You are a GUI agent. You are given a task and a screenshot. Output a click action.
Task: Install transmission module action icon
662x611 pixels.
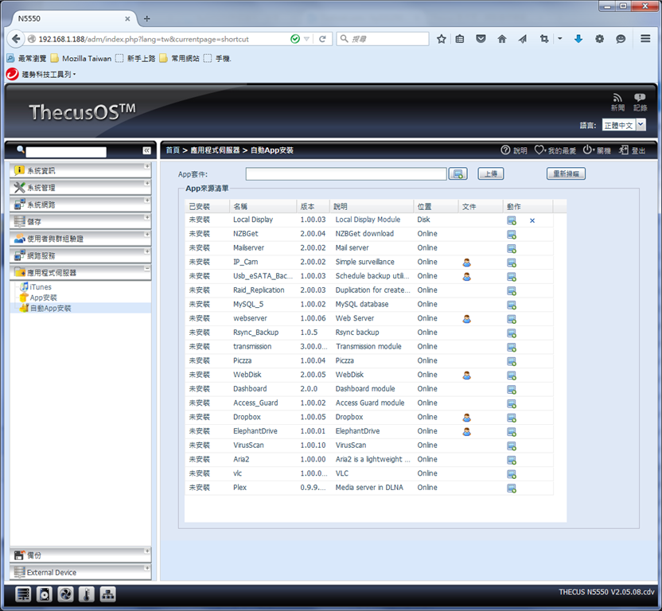(x=512, y=347)
